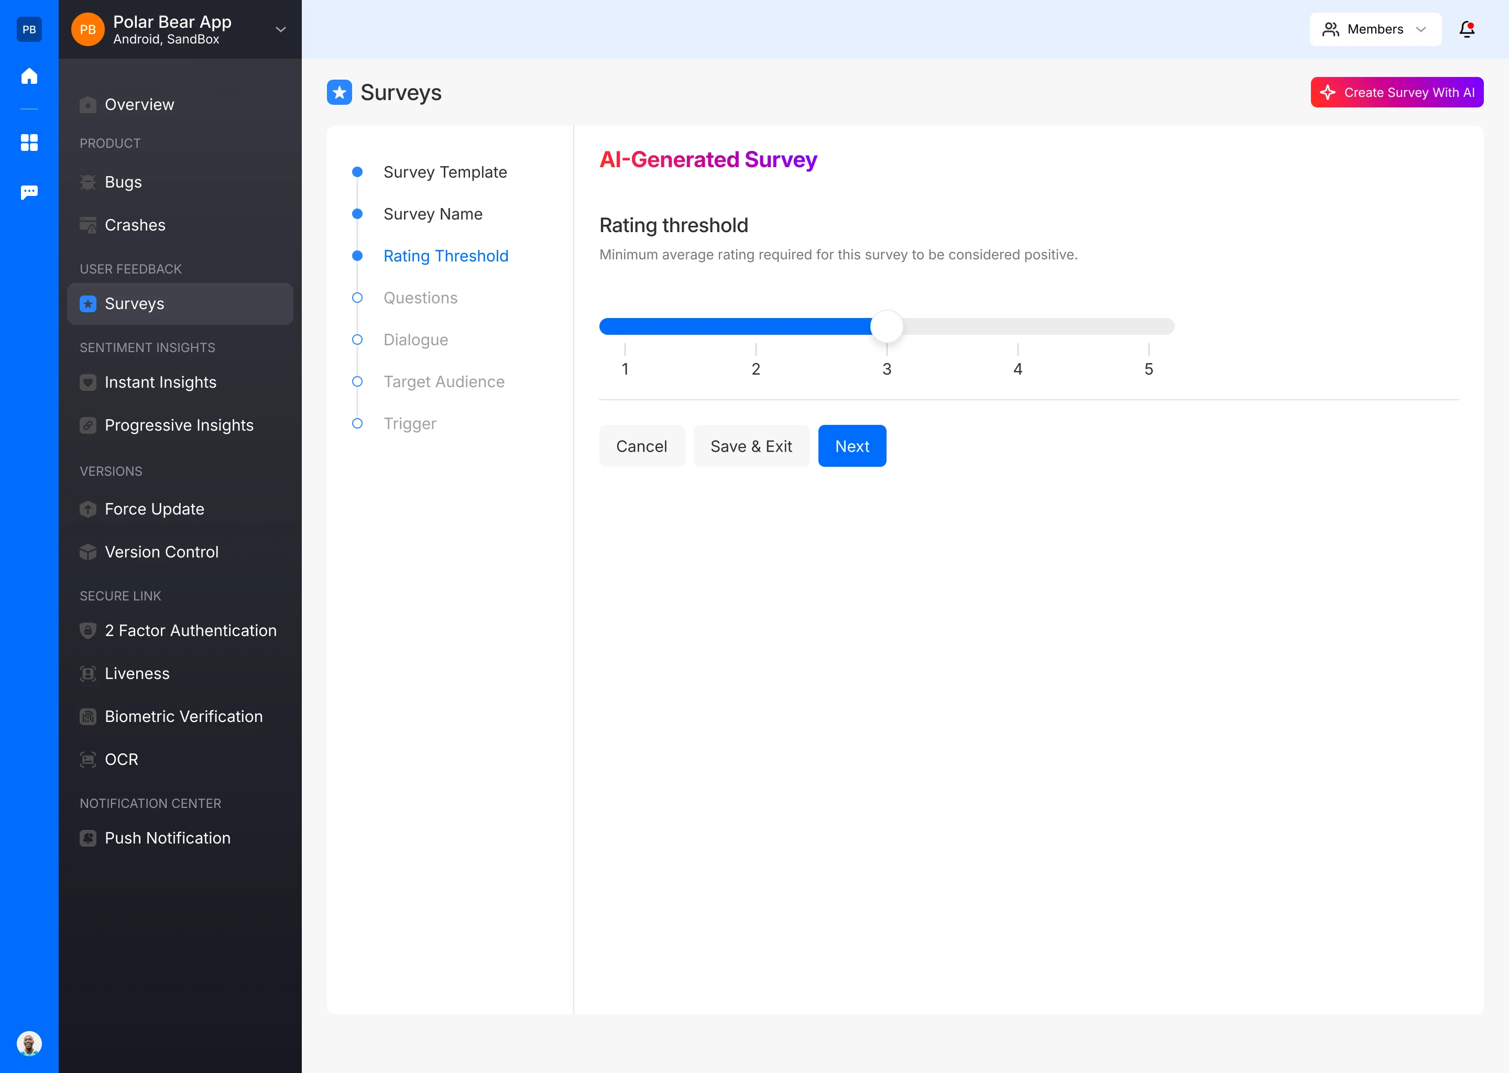The image size is (1509, 1073).
Task: Expand the Members dropdown
Action: 1375,29
